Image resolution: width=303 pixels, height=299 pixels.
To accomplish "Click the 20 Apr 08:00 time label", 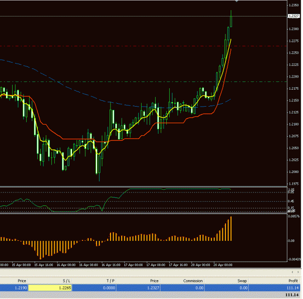I will coord(223,265).
